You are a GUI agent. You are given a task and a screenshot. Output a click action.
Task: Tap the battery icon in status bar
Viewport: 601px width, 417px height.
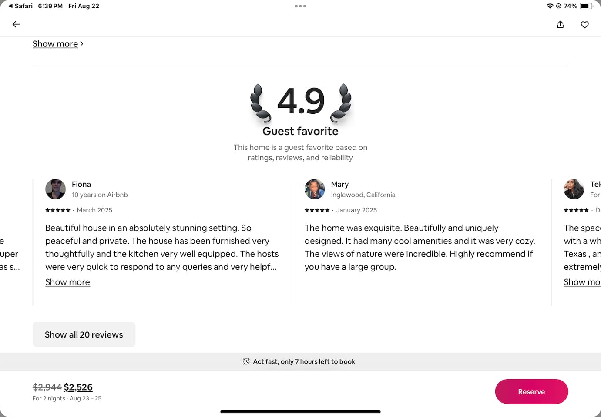click(x=586, y=6)
